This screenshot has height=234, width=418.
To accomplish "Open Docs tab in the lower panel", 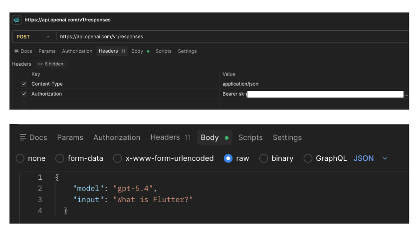I will pos(33,137).
